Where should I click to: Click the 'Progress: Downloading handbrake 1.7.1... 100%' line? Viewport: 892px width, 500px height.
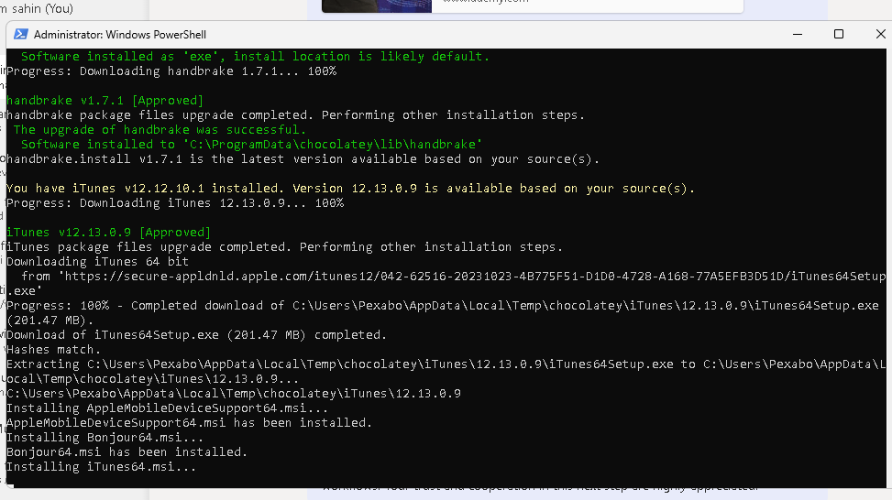click(171, 71)
